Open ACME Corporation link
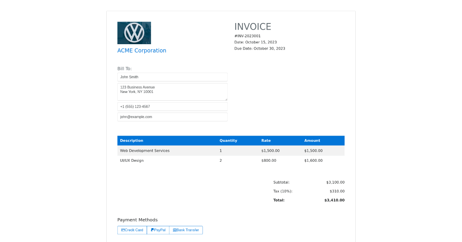Viewport: 462px width, 242px height. 142,50
